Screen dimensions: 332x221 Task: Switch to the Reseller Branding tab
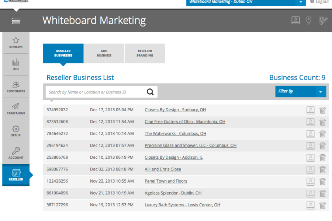pos(145,53)
